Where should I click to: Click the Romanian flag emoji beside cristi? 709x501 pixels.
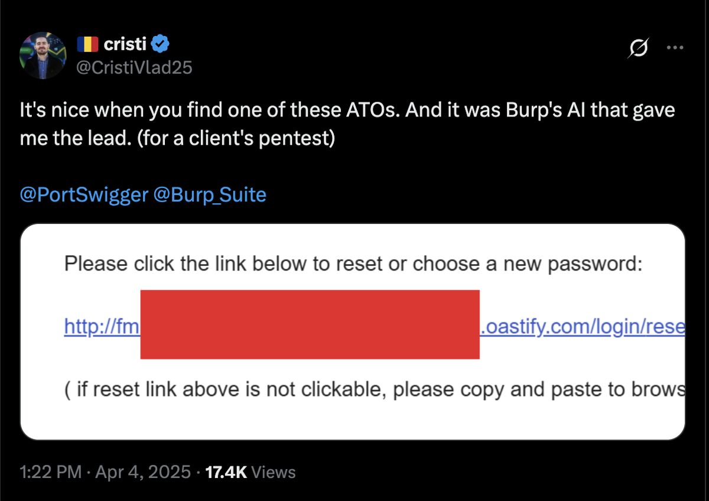coord(88,44)
